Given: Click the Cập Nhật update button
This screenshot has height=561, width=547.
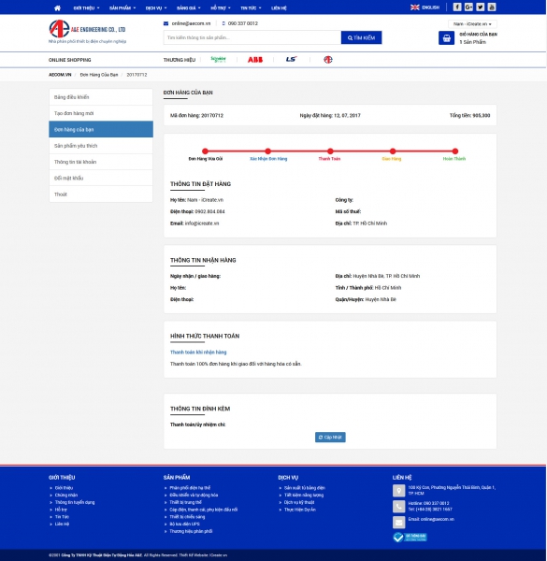Looking at the screenshot, I should tap(330, 438).
